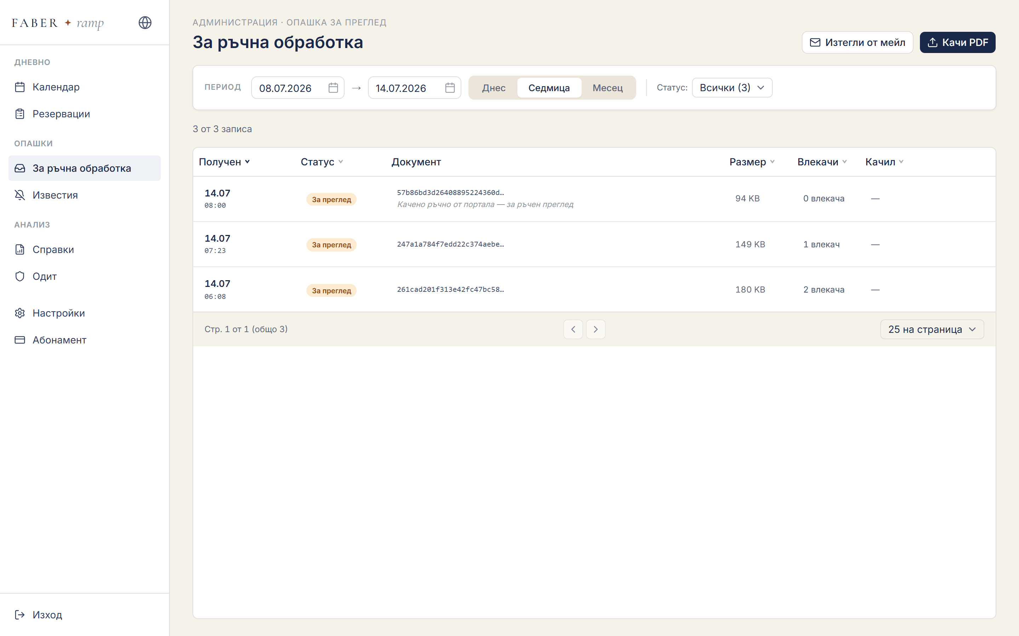Click the gear icon for Настройки

(x=20, y=313)
